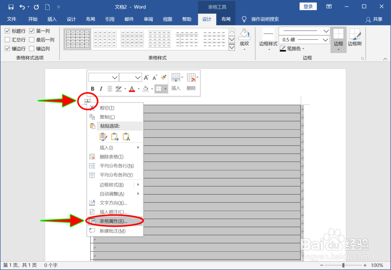Click the 插入 table button in the mini toolbar
391x270 pixels.
pyautogui.click(x=176, y=82)
